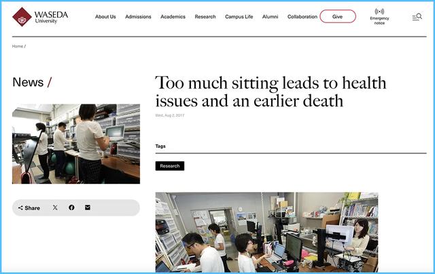The width and height of the screenshot is (435, 274).
Task: Open the Campus Life menu
Action: pos(239,16)
